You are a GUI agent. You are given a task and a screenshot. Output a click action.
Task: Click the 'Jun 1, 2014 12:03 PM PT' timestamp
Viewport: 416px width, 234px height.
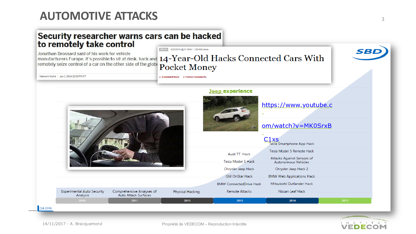(73, 76)
